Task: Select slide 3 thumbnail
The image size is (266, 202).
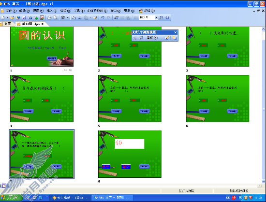Action: tap(218, 46)
